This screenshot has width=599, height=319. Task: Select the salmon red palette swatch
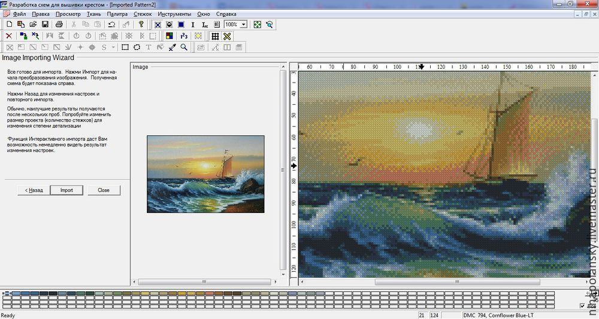[x=209, y=293]
